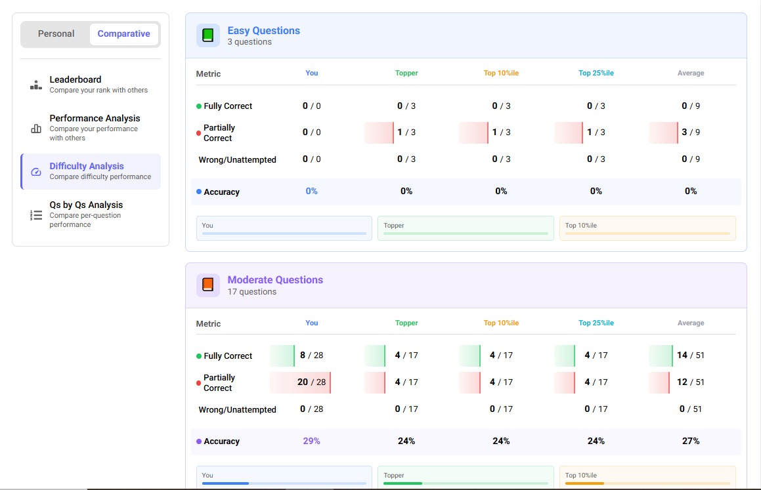Click the Average header in Easy table

point(691,73)
